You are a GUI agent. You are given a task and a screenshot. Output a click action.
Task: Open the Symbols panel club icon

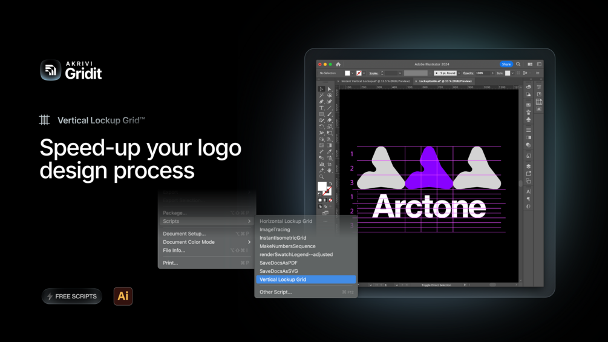pyautogui.click(x=529, y=119)
